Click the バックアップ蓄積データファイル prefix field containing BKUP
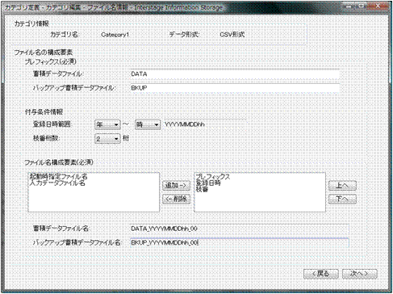 tap(234, 88)
